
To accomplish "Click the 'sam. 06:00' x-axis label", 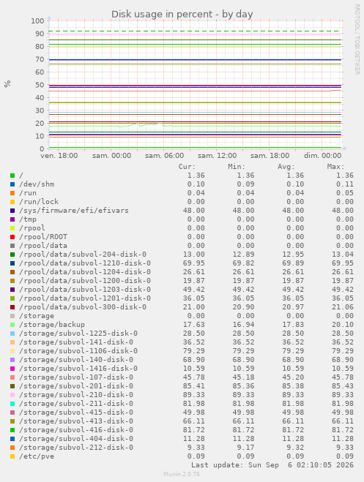I will [x=164, y=156].
